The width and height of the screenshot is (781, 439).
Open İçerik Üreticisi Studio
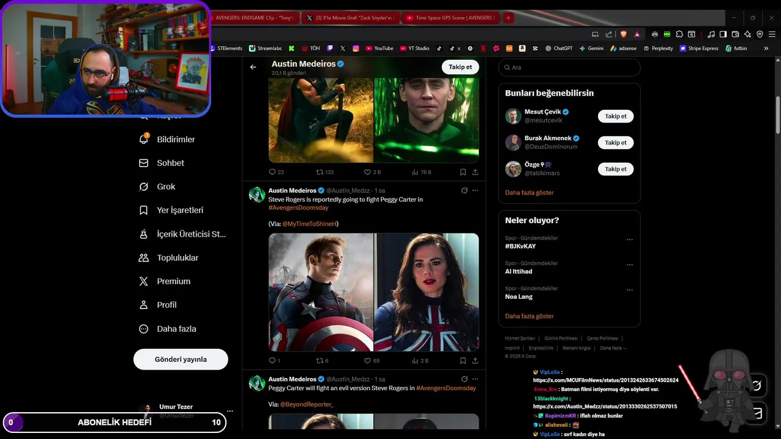tap(182, 234)
